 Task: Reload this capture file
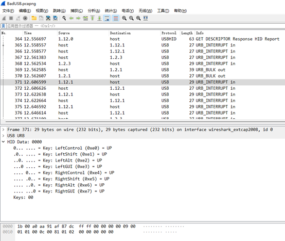55,18
